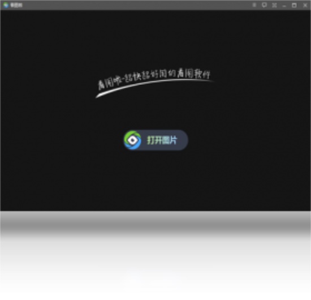Click the app logo in the title bar
Screen dimensions: 311x300
click(x=6, y=5)
